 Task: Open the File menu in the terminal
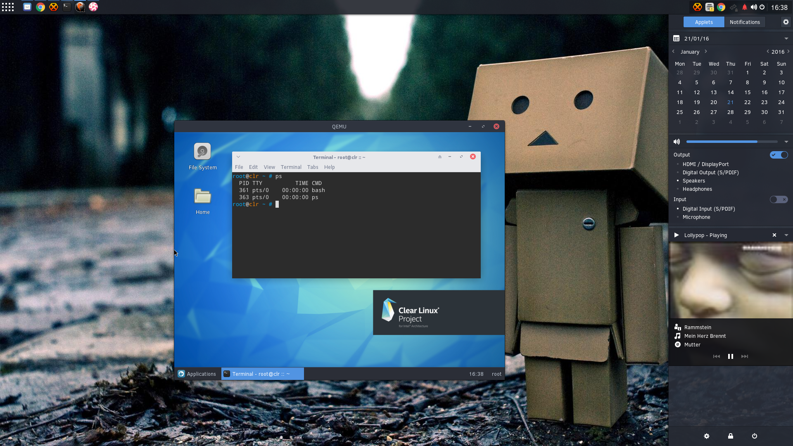(239, 167)
